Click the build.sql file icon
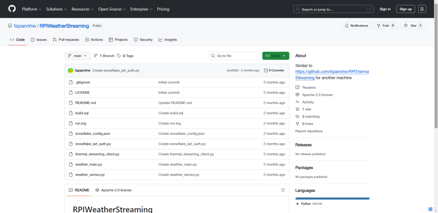Viewport: 438px width, 213px height. pyautogui.click(x=71, y=113)
